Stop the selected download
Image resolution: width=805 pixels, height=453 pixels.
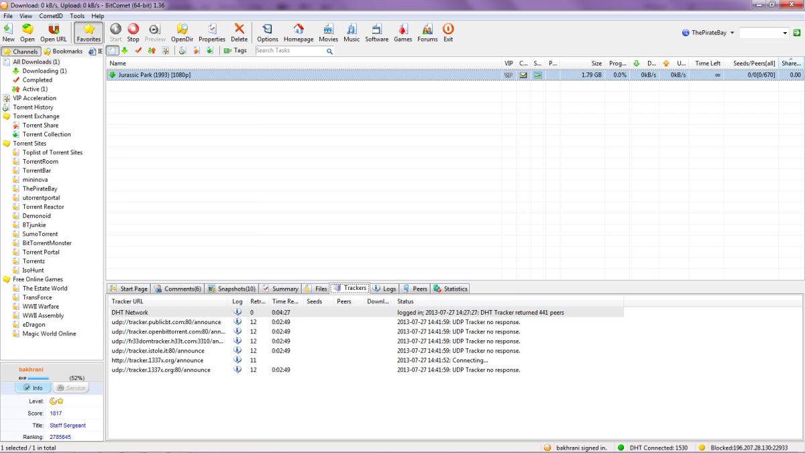pos(133,32)
